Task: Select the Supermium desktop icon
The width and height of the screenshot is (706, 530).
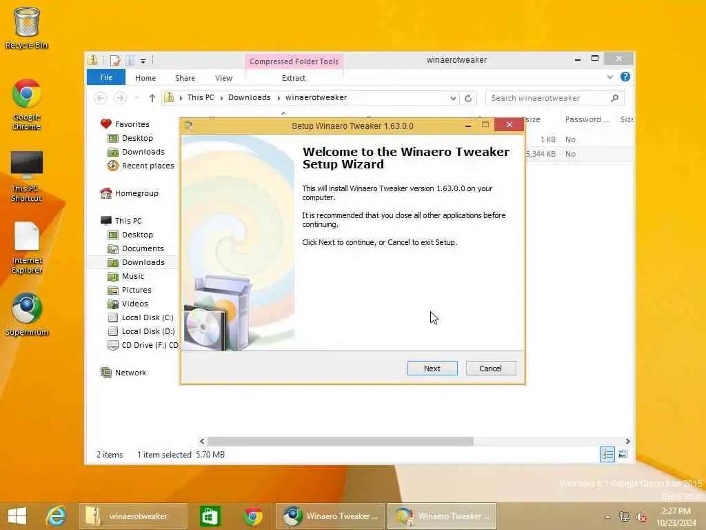Action: coord(26,315)
